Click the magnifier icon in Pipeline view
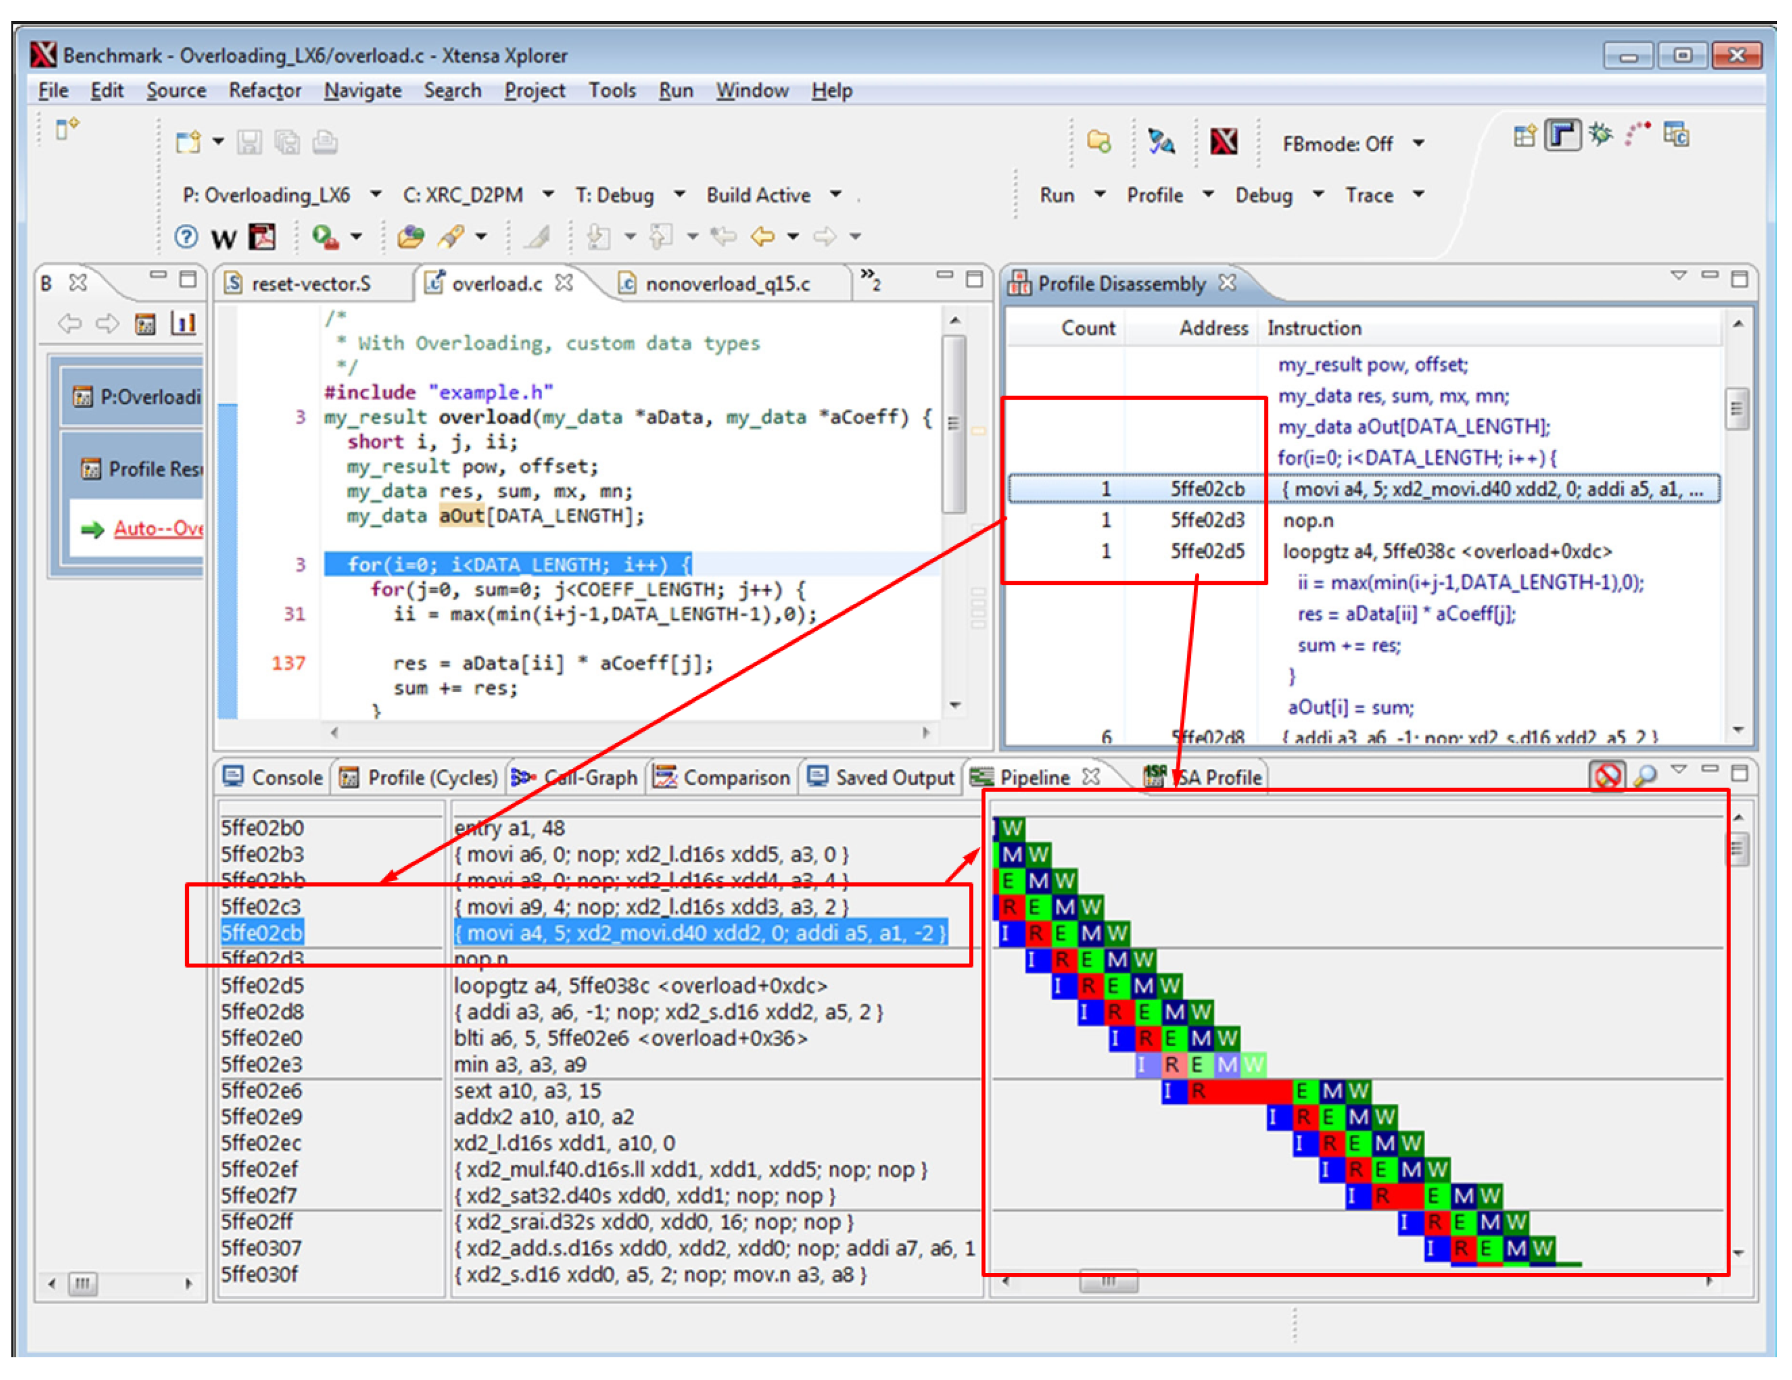1792x1380 pixels. [x=1643, y=775]
